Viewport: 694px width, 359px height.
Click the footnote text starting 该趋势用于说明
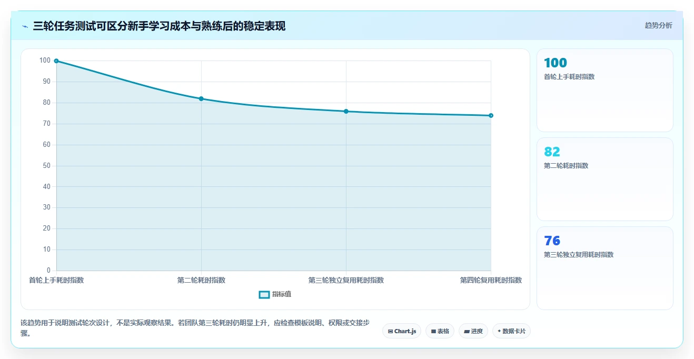pyautogui.click(x=195, y=328)
